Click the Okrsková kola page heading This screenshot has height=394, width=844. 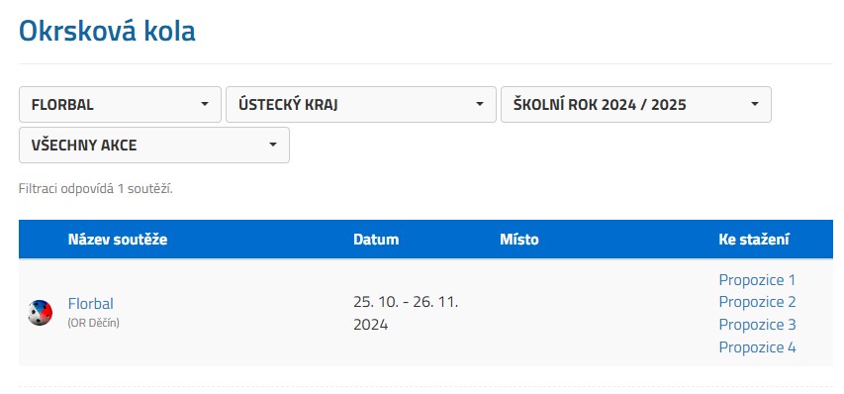(x=107, y=32)
